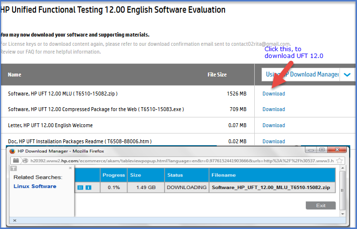
Task: Click the 709 MB file size
Action: (238, 109)
